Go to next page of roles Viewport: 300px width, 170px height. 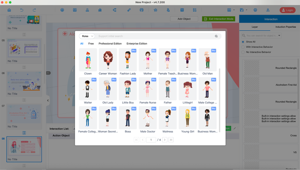pos(165,140)
